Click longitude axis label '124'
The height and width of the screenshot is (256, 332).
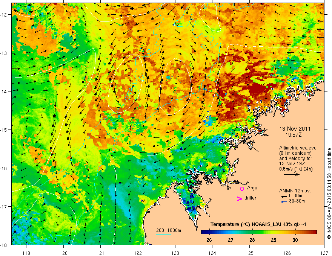[212, 253]
